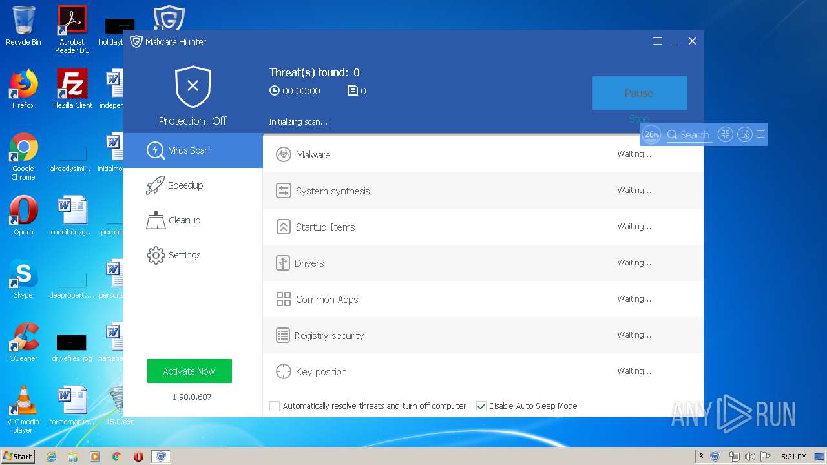Switch to the Cleanup tab
The image size is (827, 465).
coord(193,220)
